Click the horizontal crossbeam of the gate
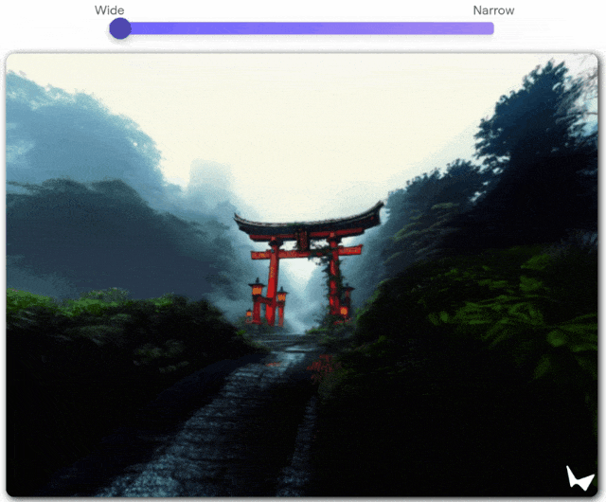Image resolution: width=606 pixels, height=502 pixels. pyautogui.click(x=306, y=253)
